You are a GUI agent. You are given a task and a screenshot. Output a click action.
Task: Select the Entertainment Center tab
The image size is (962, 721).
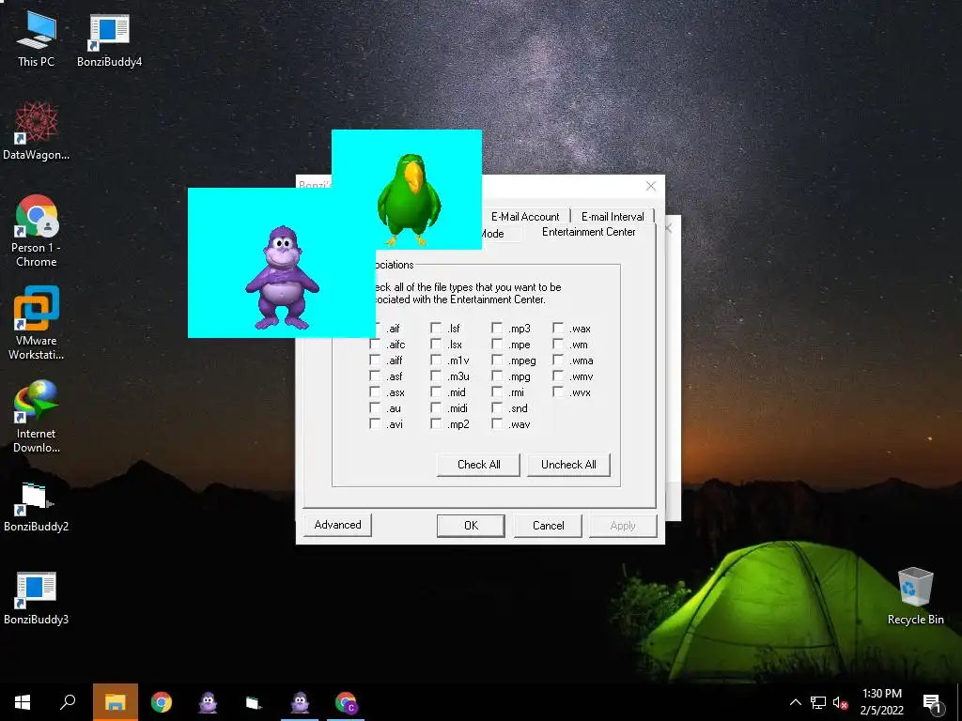[588, 233]
